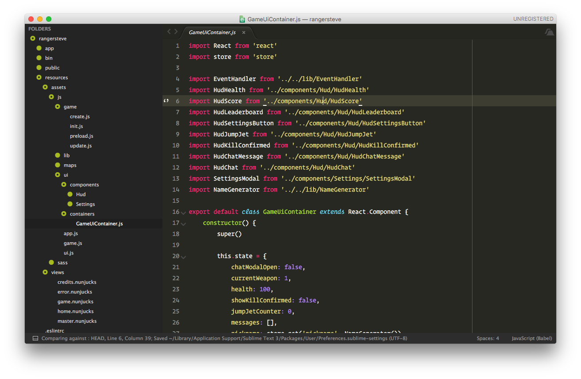The width and height of the screenshot is (581, 379).
Task: Click the modified-line gutter marker on line 6
Action: [x=166, y=101]
